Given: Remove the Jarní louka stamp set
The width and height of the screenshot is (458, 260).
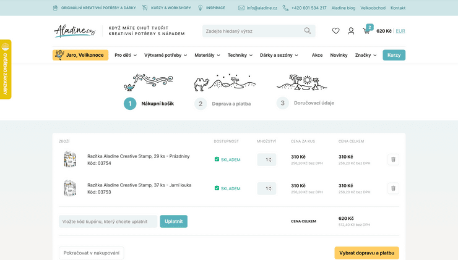Looking at the screenshot, I should tap(393, 188).
